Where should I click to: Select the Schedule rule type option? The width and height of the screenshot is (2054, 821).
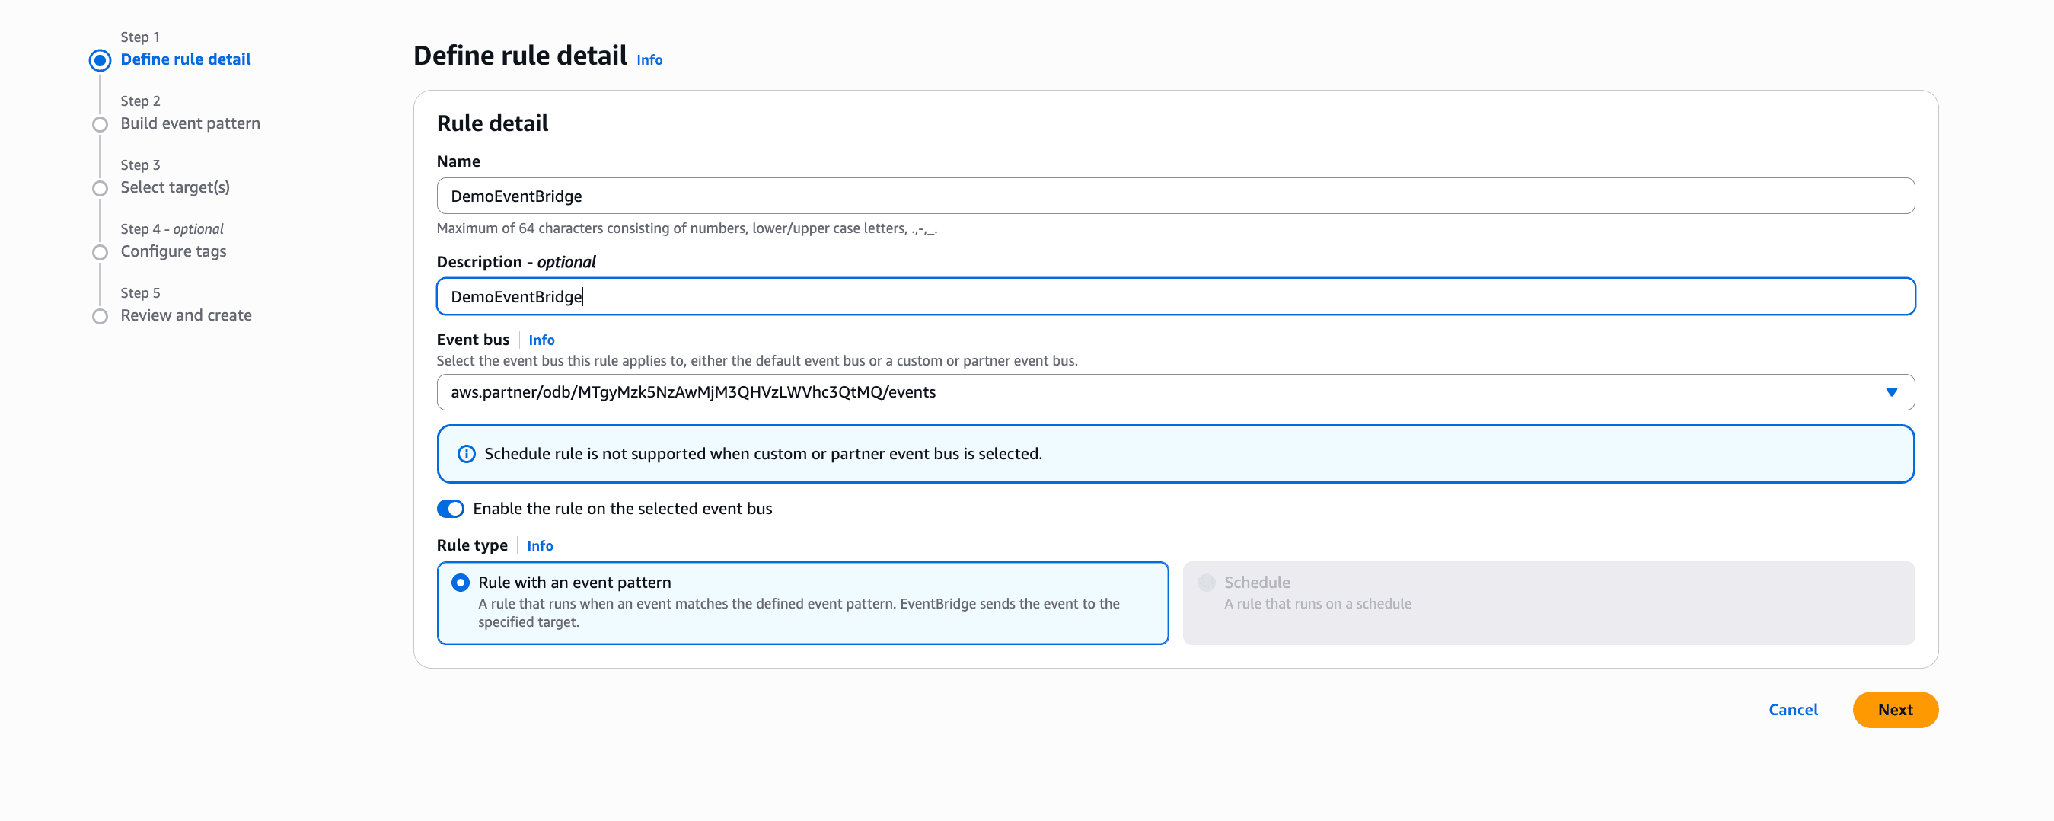[x=1207, y=583]
